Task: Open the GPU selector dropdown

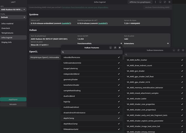Action: tap(13, 10)
